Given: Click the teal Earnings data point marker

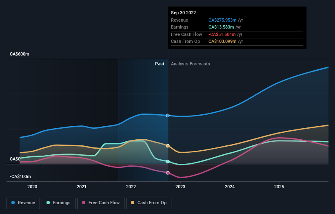Looking at the screenshot, I should [x=168, y=161].
